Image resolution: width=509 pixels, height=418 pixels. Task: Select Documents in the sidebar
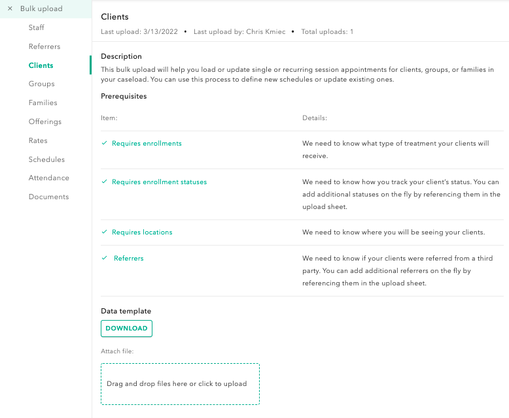click(48, 197)
